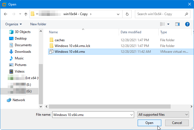This screenshot has height=130, width=194.
Task: Click the 12/28/2021 11:42 AM date cell
Action: click(136, 52)
